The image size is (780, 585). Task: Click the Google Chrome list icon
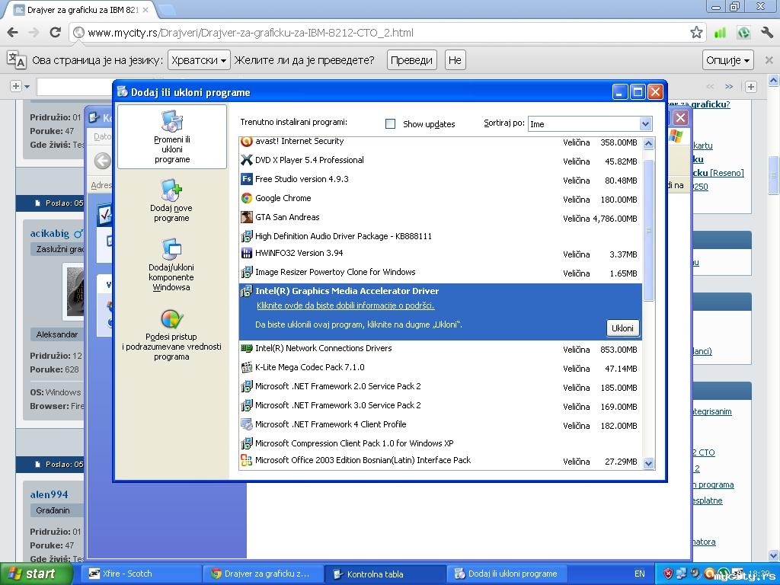(x=246, y=198)
